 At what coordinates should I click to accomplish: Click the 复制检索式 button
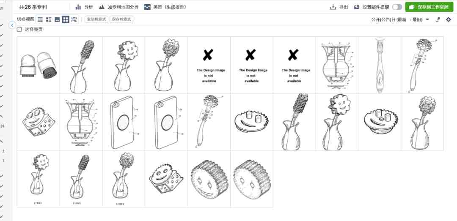[x=96, y=19]
